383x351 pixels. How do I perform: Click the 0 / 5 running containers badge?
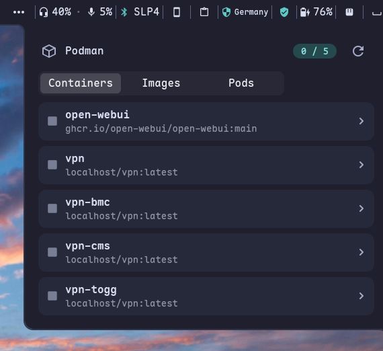(x=314, y=51)
